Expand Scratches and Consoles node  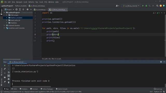[4, 28]
